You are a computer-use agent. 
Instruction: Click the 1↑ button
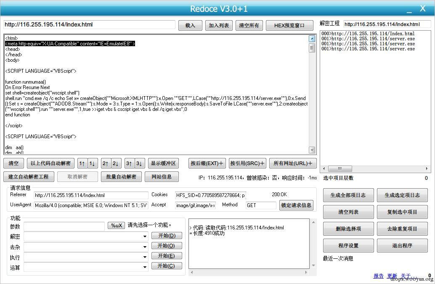click(x=82, y=163)
